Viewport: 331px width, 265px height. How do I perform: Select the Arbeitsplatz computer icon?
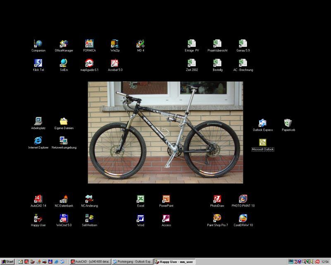click(38, 122)
